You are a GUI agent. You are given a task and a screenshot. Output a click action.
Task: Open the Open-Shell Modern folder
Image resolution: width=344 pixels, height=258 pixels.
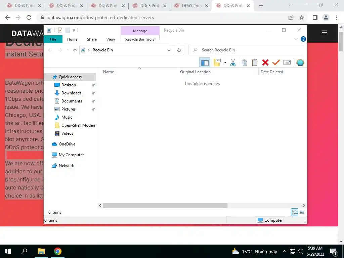[x=79, y=125]
